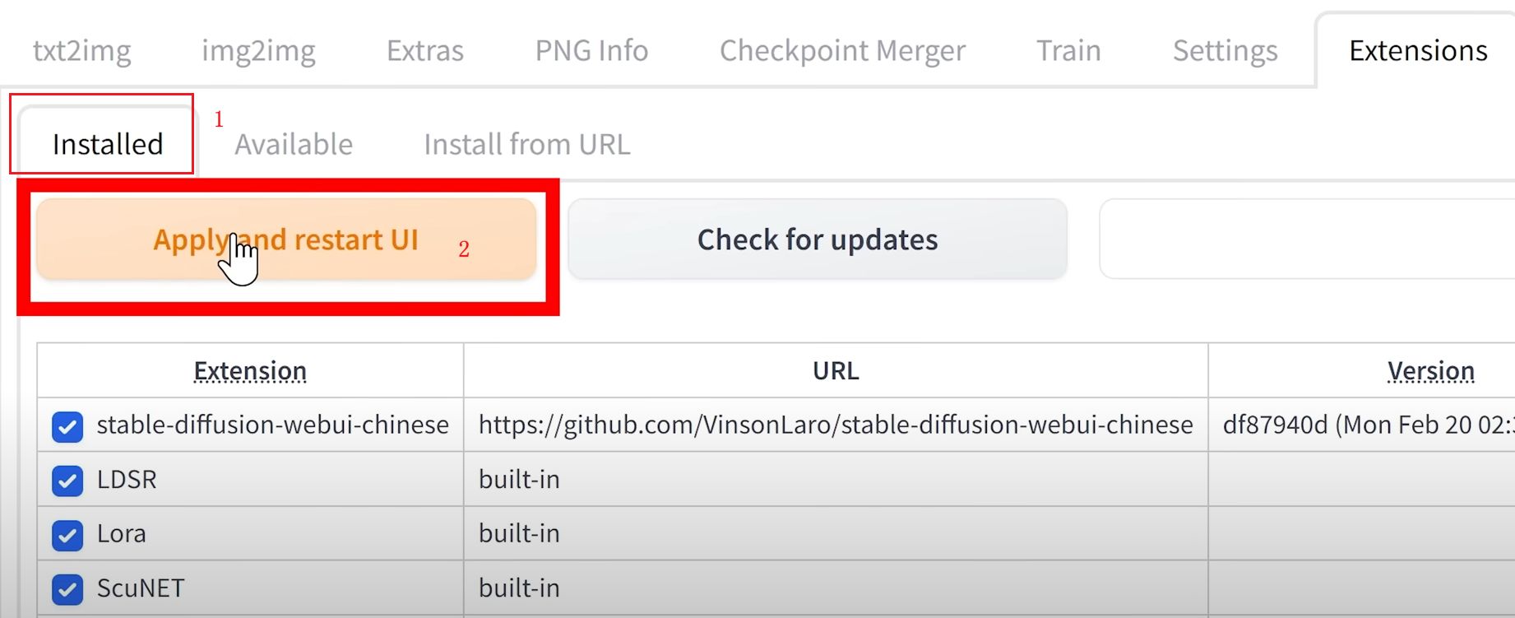Select the Extensions tab
The width and height of the screenshot is (1515, 618).
pos(1418,51)
